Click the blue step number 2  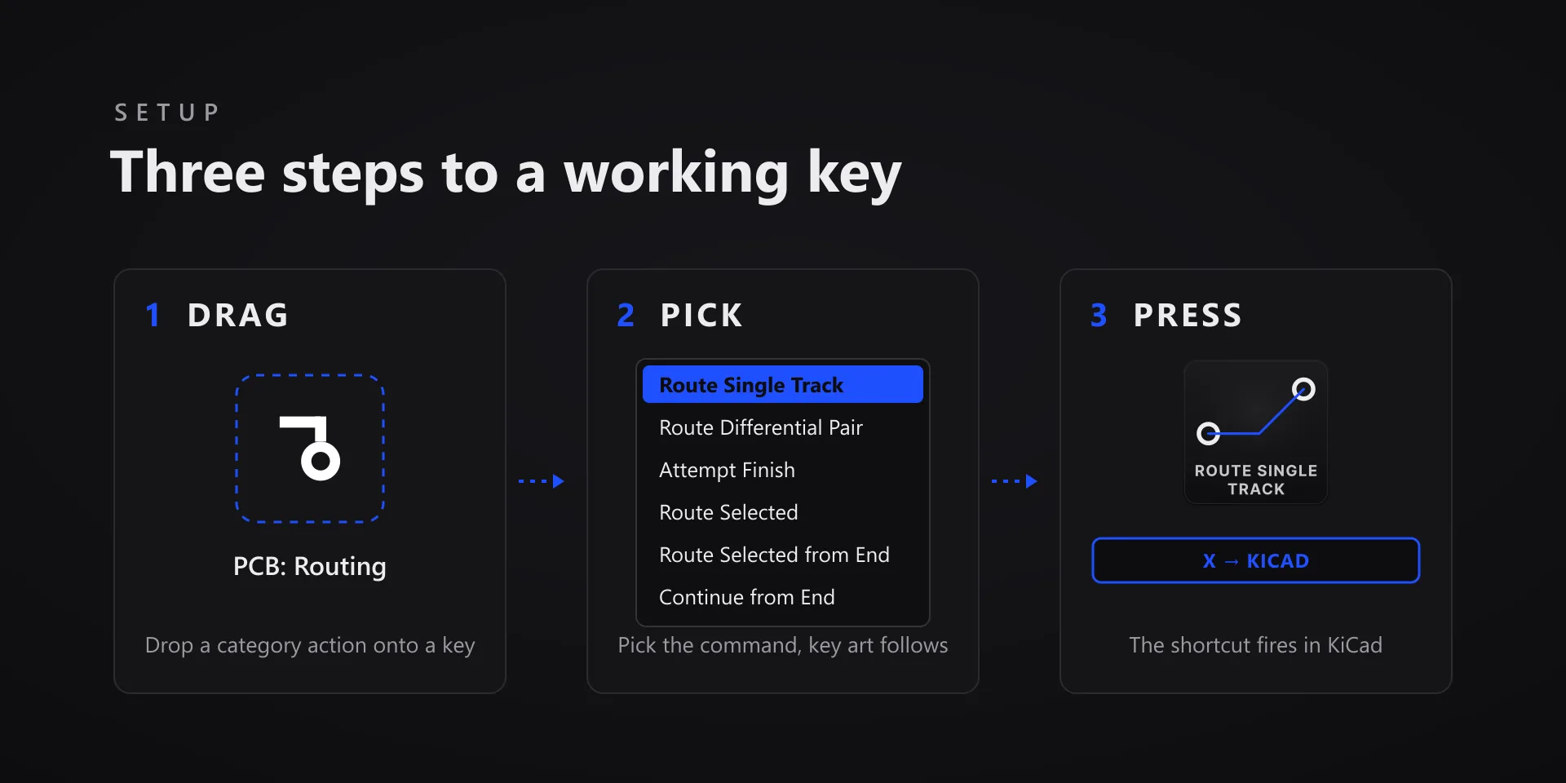point(626,315)
